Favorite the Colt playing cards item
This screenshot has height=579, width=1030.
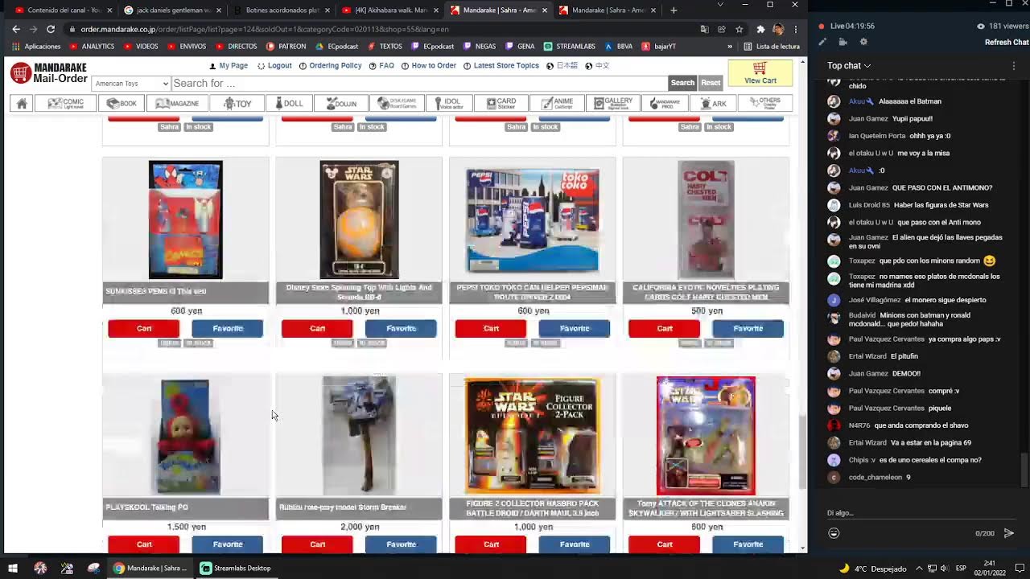(748, 328)
